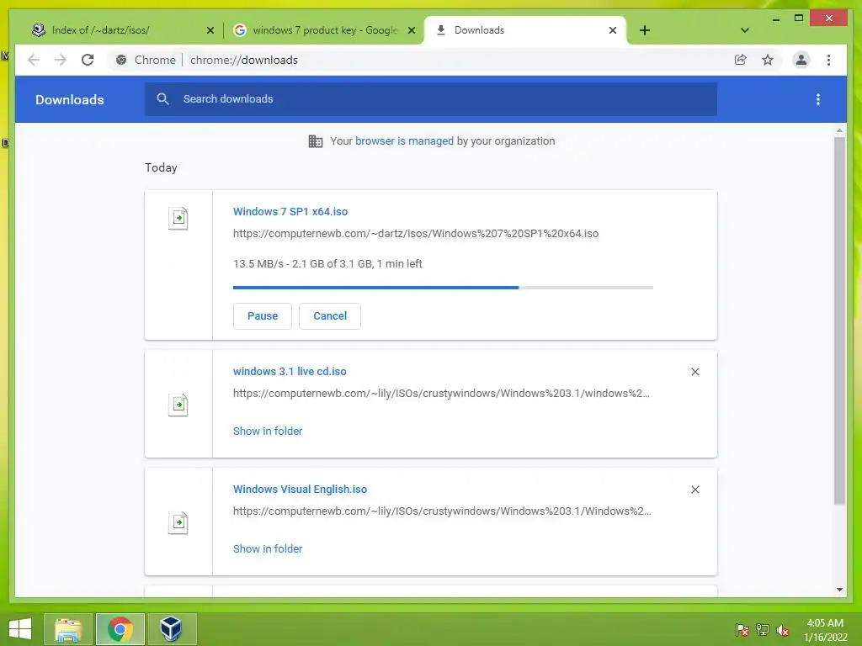Close the 'Index of /~dartz/isos/' tab

coord(210,30)
